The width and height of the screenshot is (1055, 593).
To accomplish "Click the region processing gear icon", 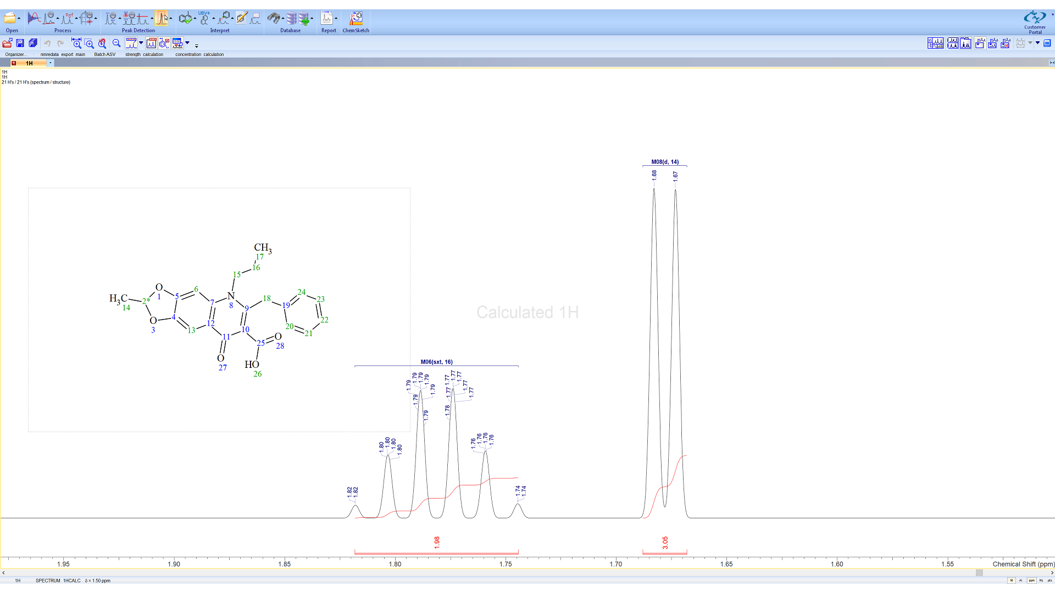I will [87, 18].
